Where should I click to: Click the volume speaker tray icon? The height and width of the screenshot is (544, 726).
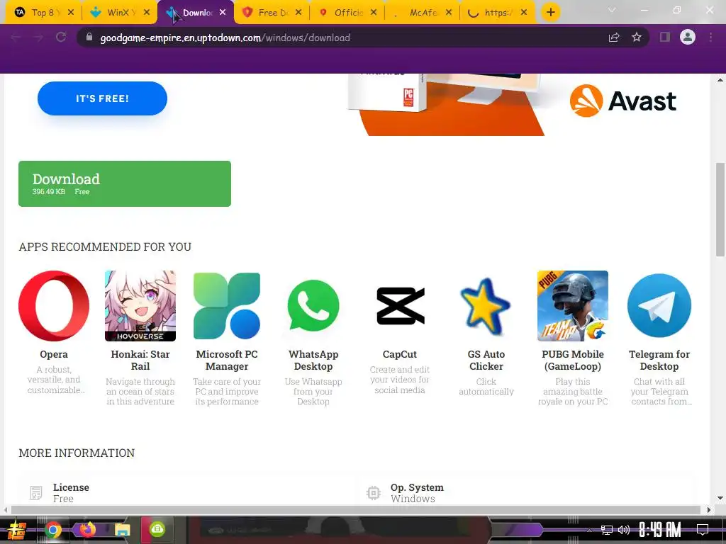624,530
